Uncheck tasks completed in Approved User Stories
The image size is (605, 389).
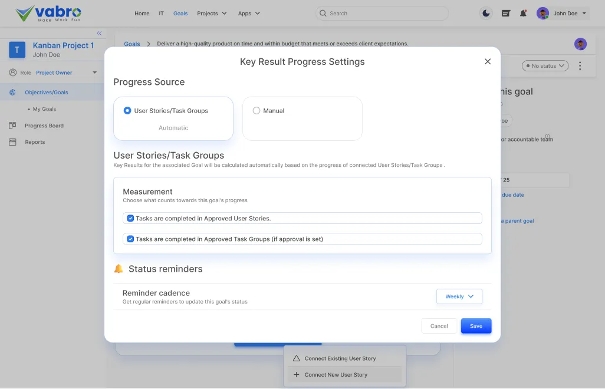[x=131, y=219]
